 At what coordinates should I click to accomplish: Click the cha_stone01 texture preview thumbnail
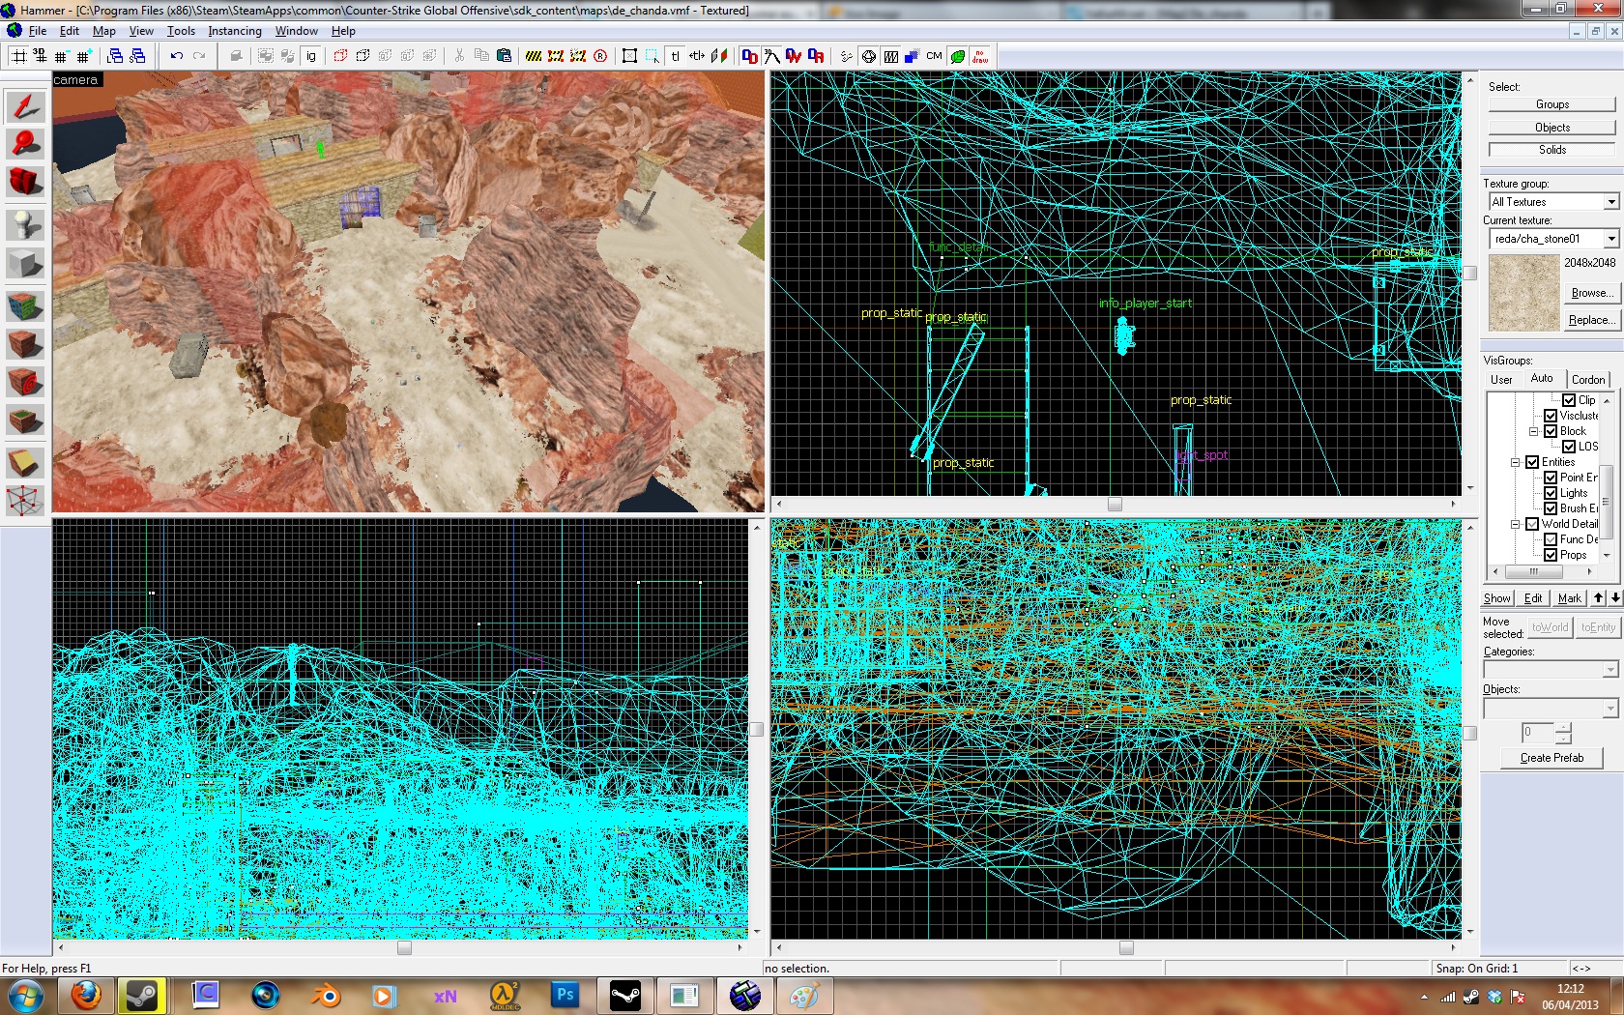[1523, 293]
